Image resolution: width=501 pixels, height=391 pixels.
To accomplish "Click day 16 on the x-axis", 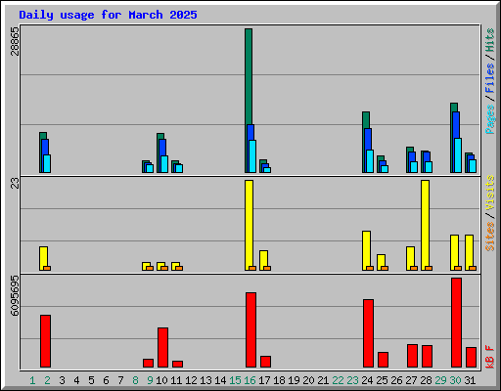I will pyautogui.click(x=250, y=380).
